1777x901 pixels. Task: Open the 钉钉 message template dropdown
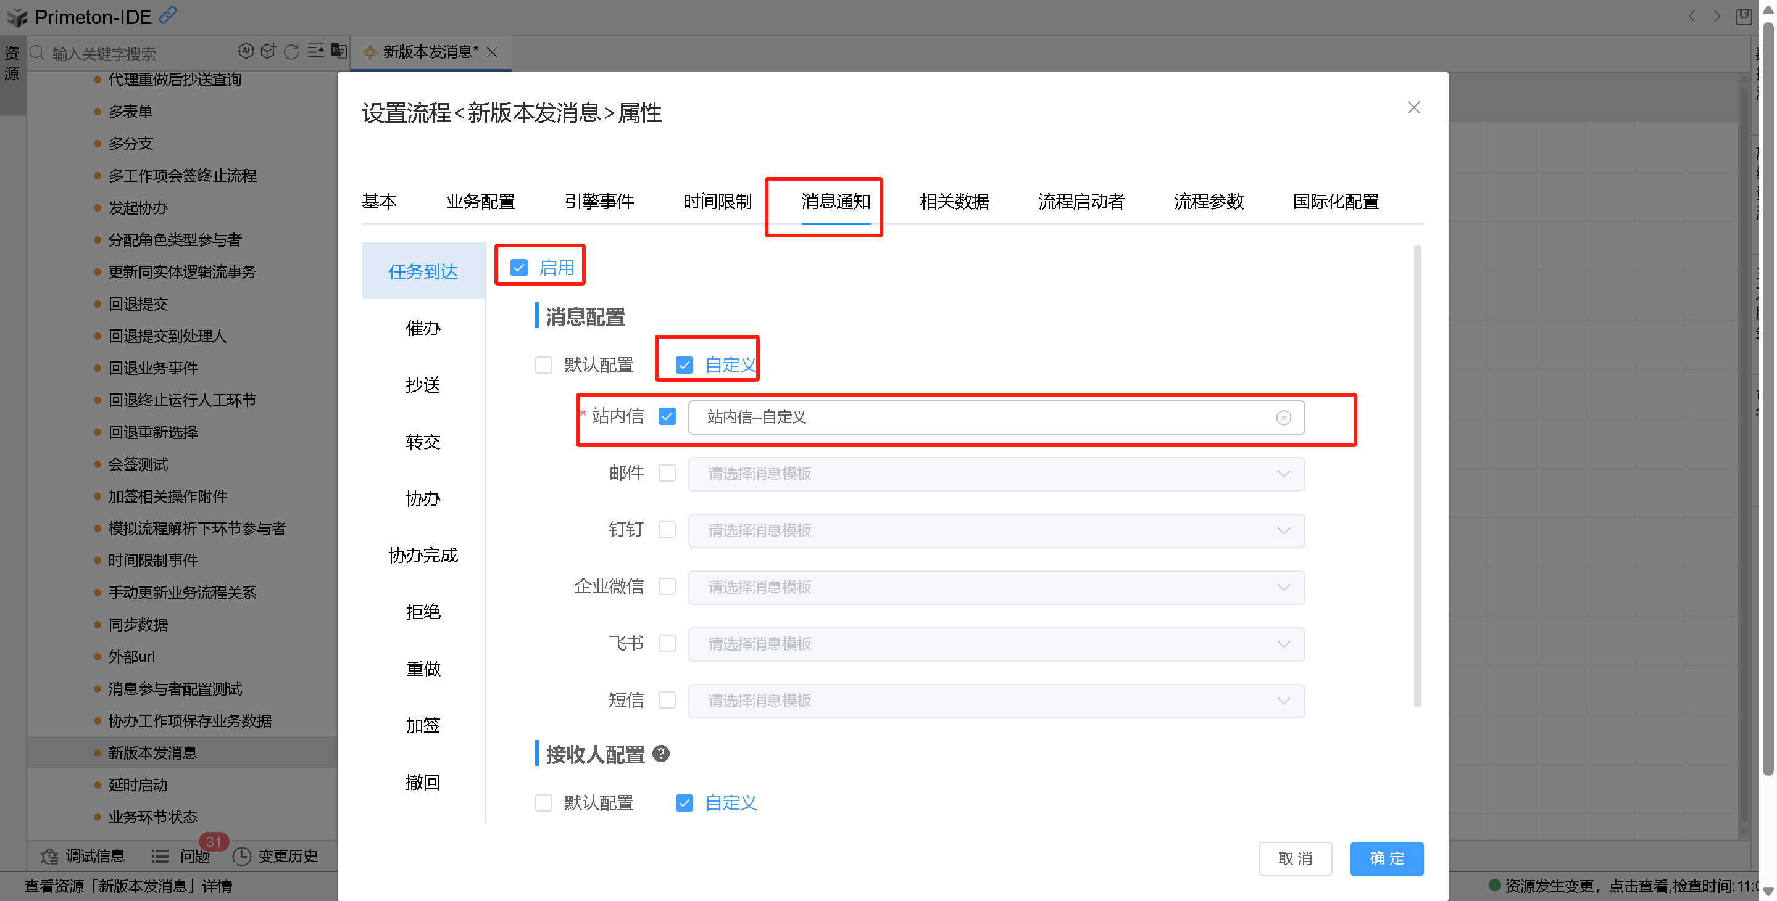tap(996, 531)
